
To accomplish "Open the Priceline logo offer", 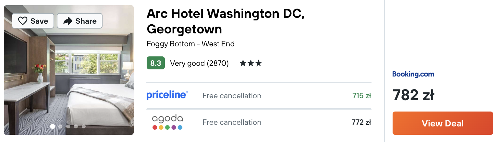I will point(167,95).
